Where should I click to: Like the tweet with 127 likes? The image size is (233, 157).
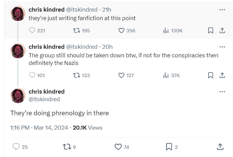(121, 75)
